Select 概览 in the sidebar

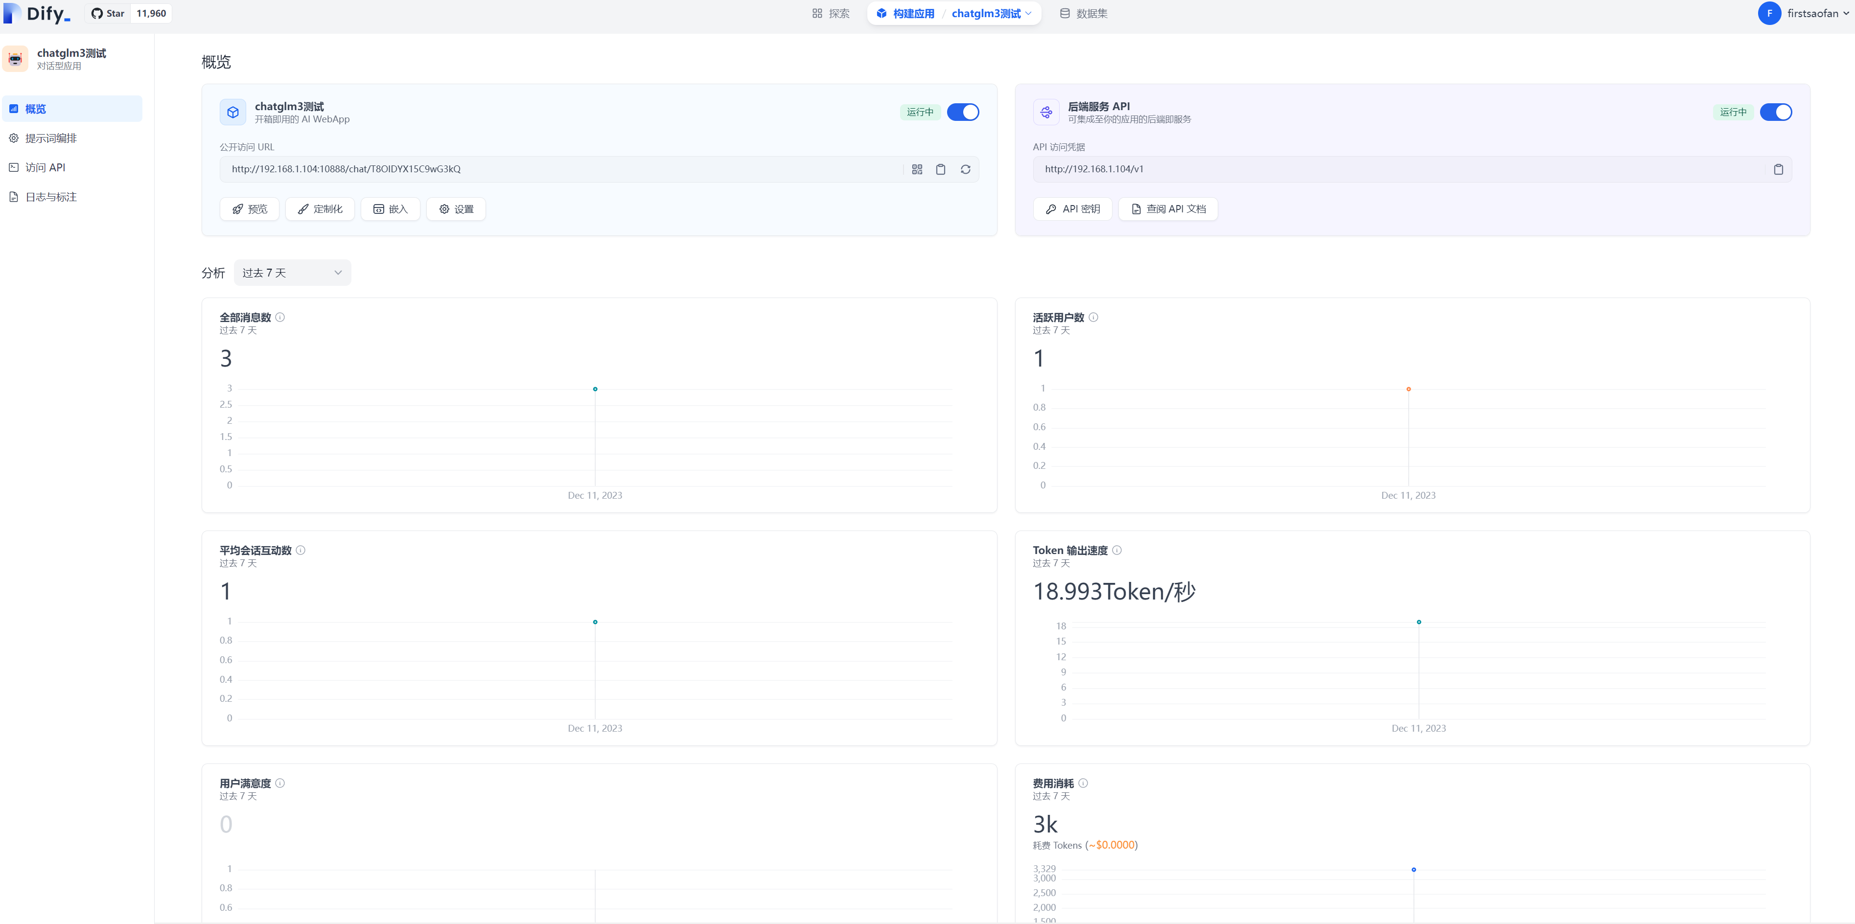click(x=72, y=109)
